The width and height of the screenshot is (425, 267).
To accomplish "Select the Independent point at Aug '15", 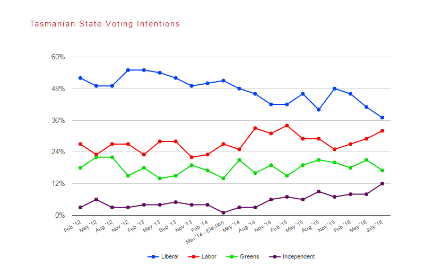I will (x=319, y=192).
